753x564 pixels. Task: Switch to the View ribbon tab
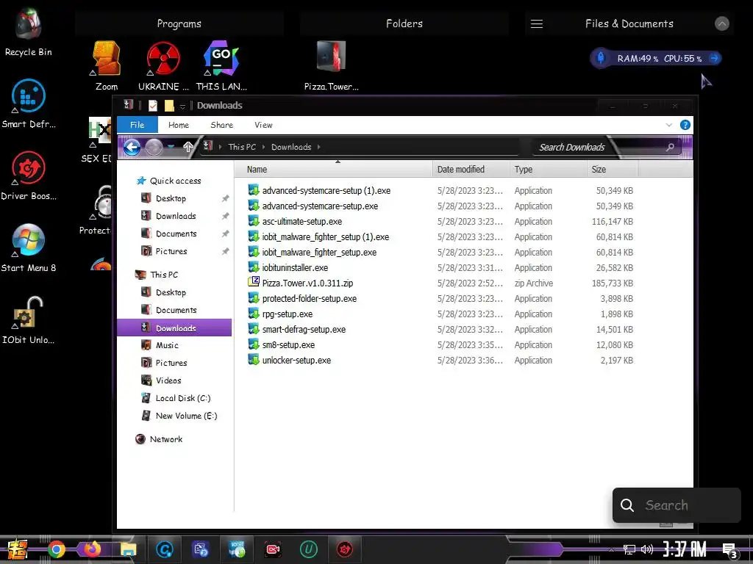pos(263,125)
